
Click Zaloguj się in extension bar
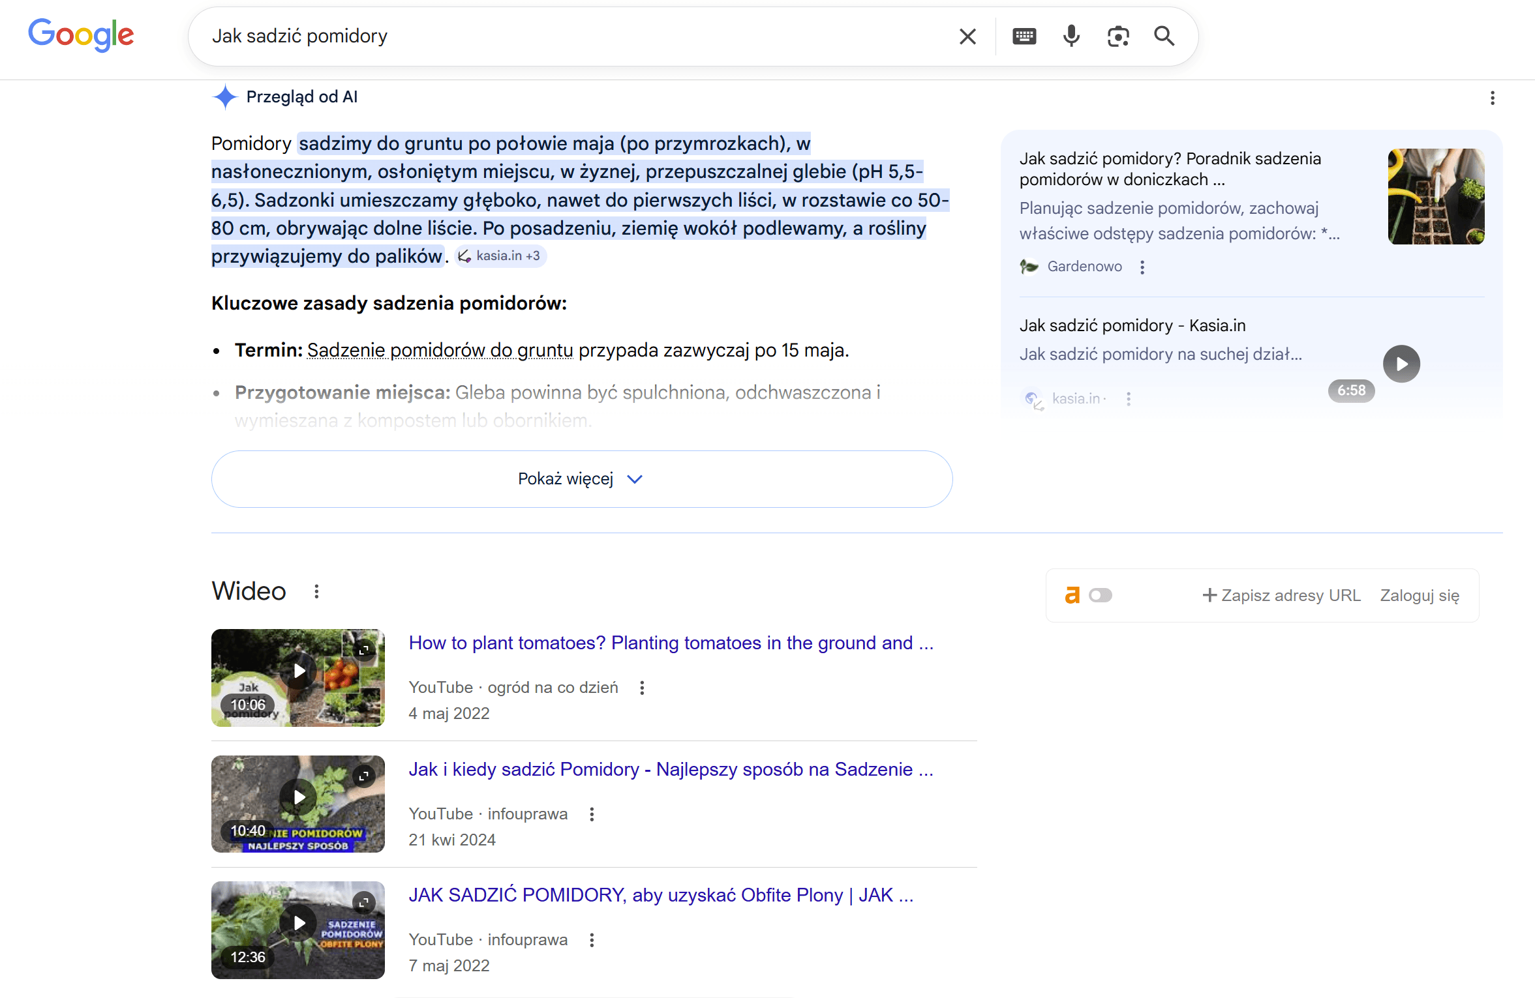1420,595
